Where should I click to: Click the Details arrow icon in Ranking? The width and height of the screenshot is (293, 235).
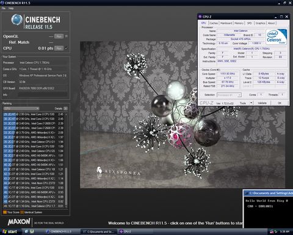(65, 108)
